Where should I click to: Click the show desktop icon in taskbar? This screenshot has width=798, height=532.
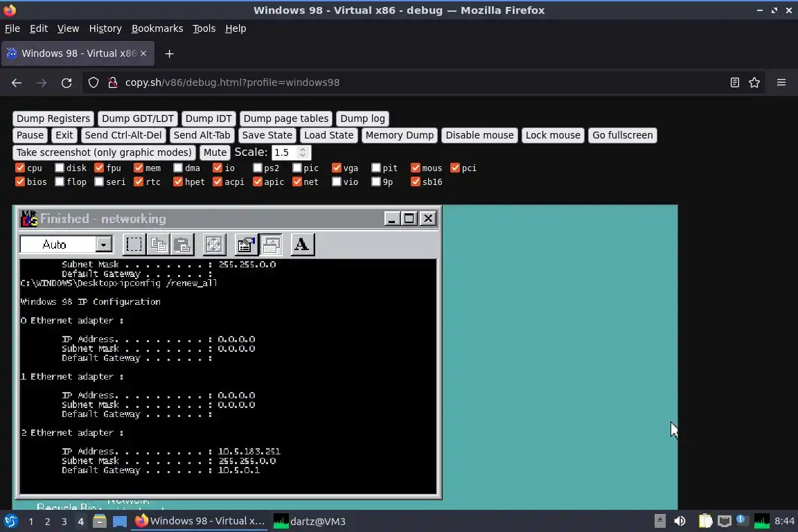pyautogui.click(x=120, y=522)
